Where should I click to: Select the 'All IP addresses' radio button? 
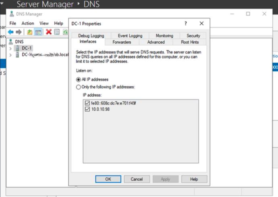pos(78,79)
